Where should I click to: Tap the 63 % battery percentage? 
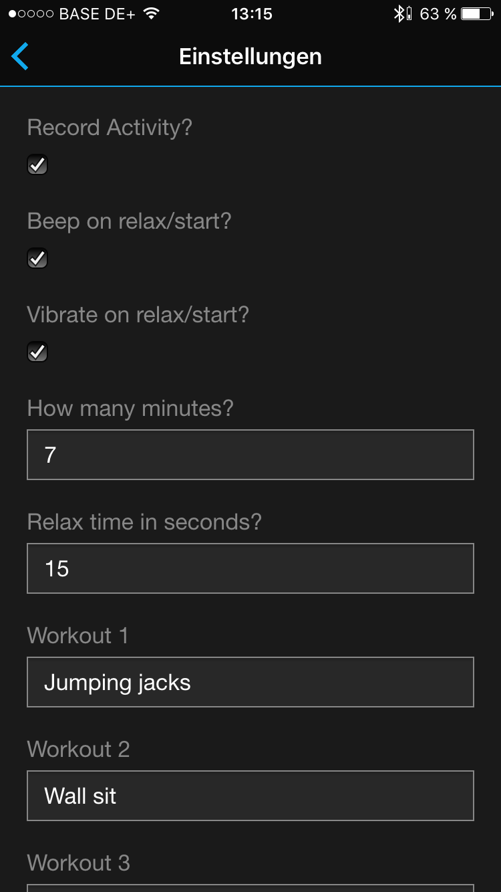[438, 14]
